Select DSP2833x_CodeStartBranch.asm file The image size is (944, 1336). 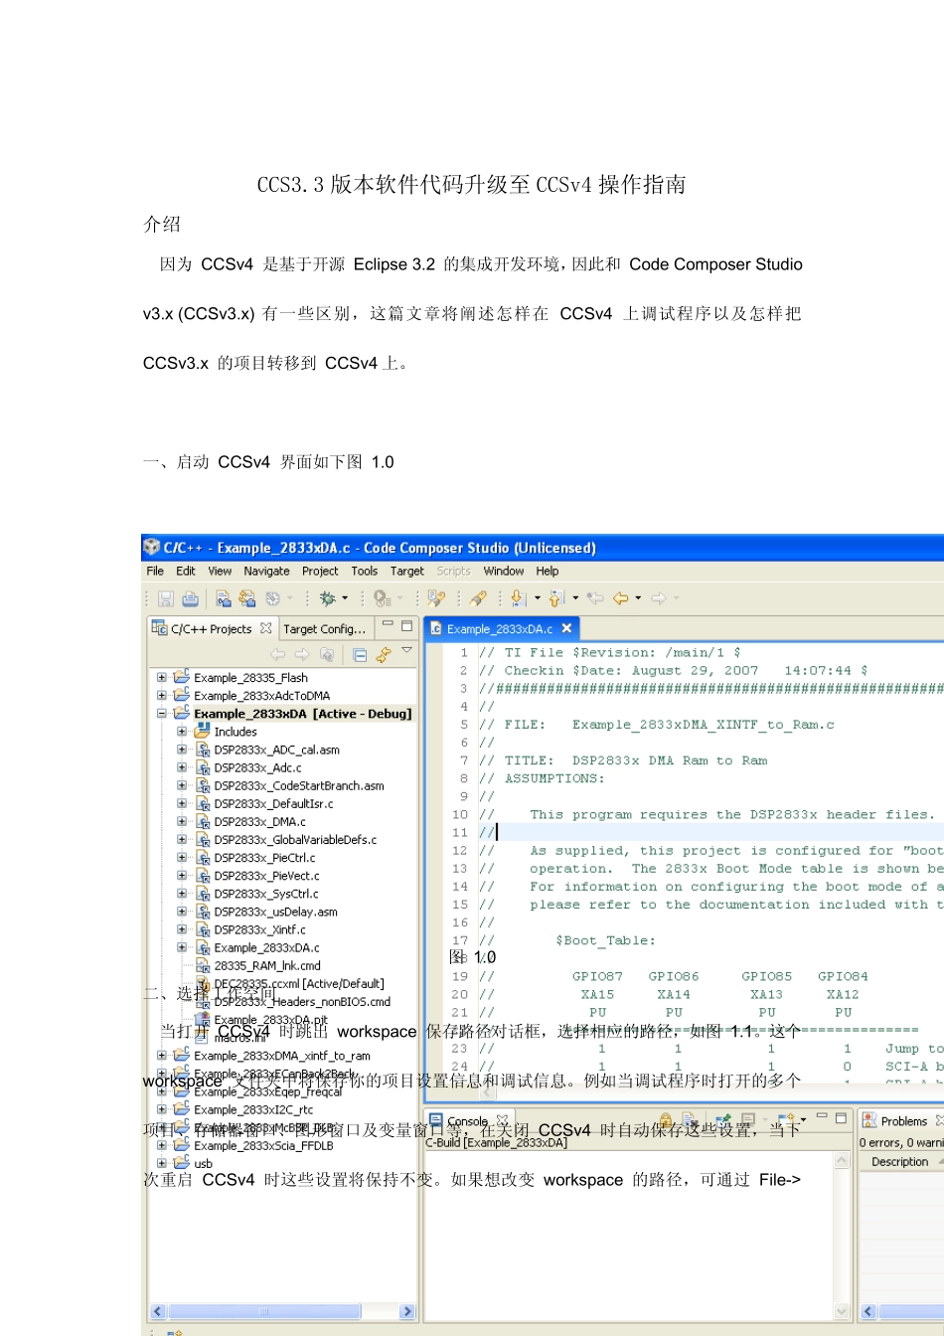299,785
